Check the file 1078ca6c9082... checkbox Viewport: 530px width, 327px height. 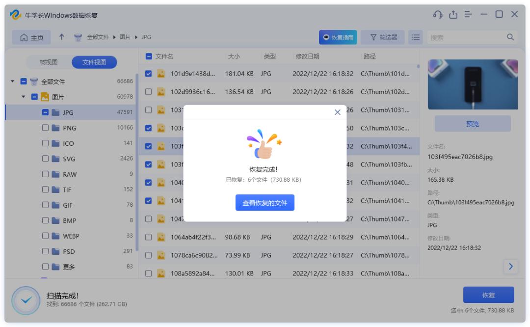coord(148,255)
